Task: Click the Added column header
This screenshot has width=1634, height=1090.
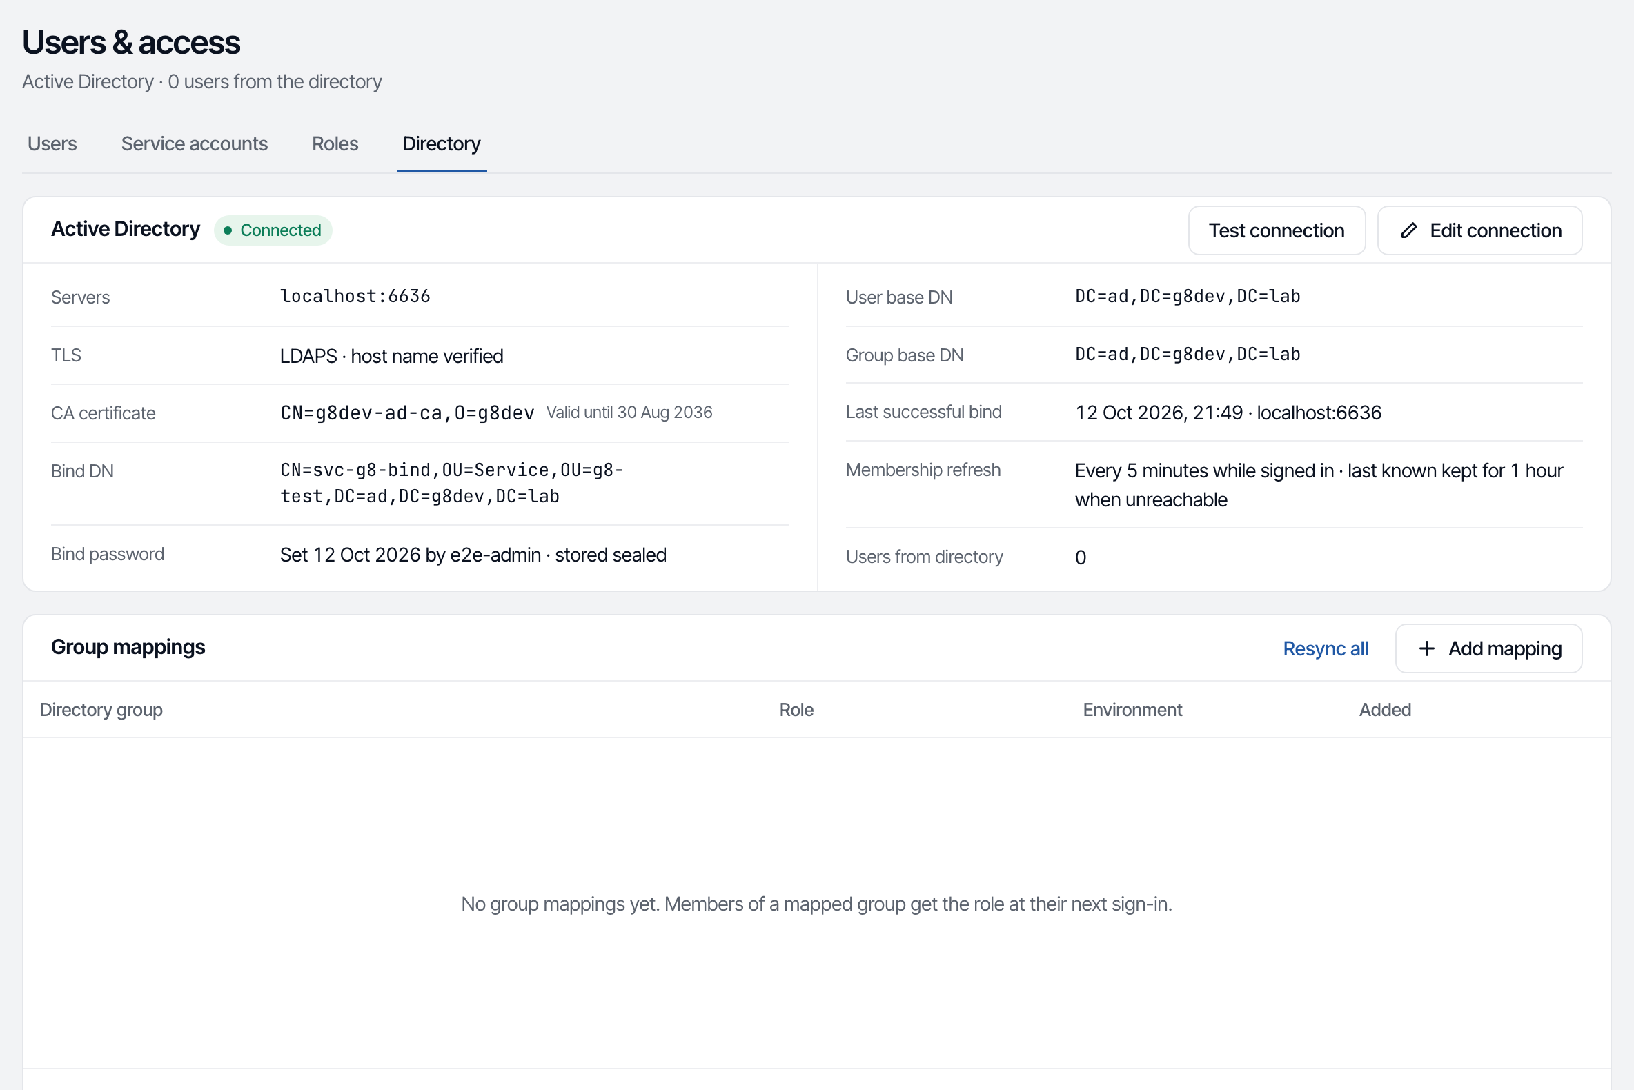Action: tap(1384, 710)
